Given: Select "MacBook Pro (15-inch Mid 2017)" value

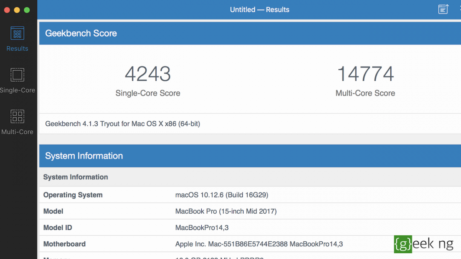Looking at the screenshot, I should click(226, 211).
